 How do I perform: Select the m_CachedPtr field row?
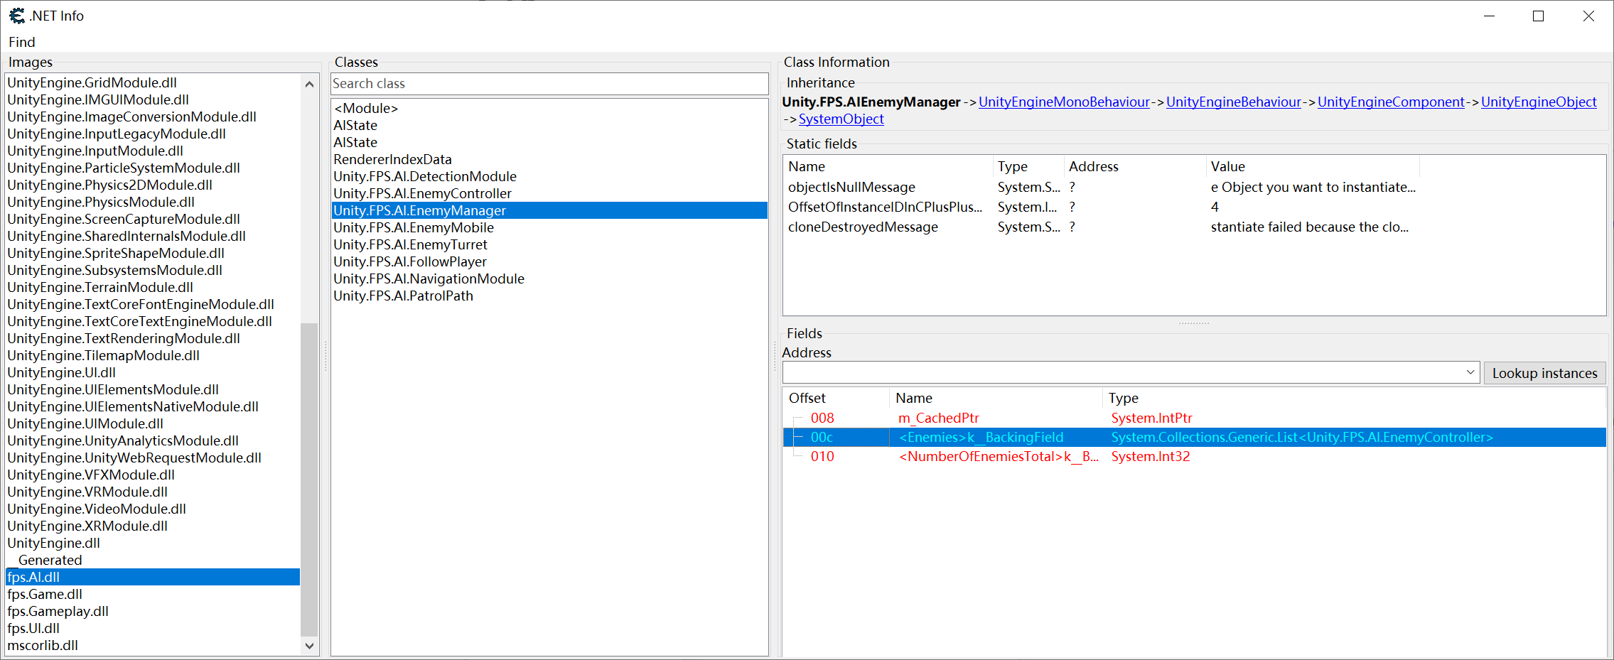point(1194,418)
